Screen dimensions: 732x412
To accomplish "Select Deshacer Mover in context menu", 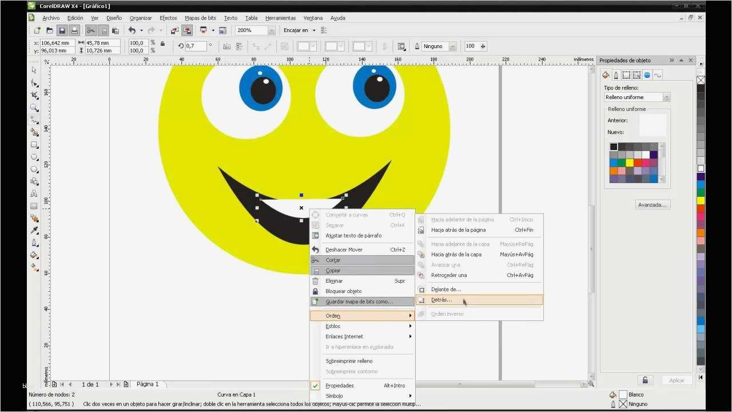I will pyautogui.click(x=362, y=249).
